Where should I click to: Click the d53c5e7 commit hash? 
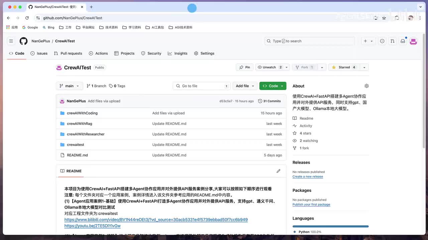pos(226,101)
